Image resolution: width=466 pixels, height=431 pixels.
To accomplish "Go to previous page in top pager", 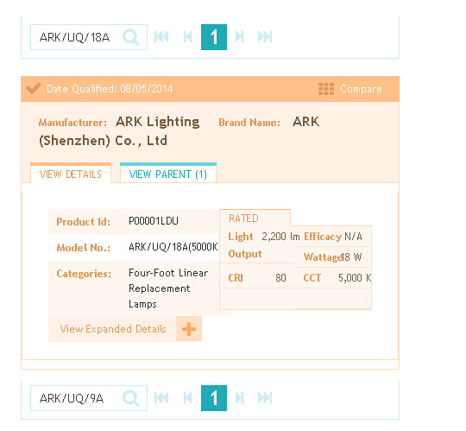I will [x=188, y=37].
